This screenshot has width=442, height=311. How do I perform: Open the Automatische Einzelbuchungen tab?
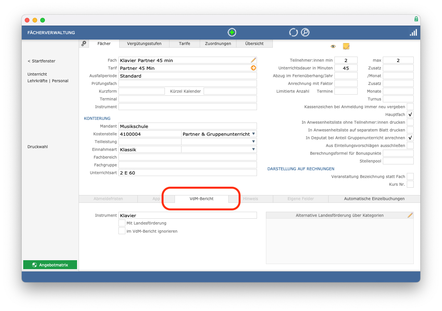[x=374, y=199]
